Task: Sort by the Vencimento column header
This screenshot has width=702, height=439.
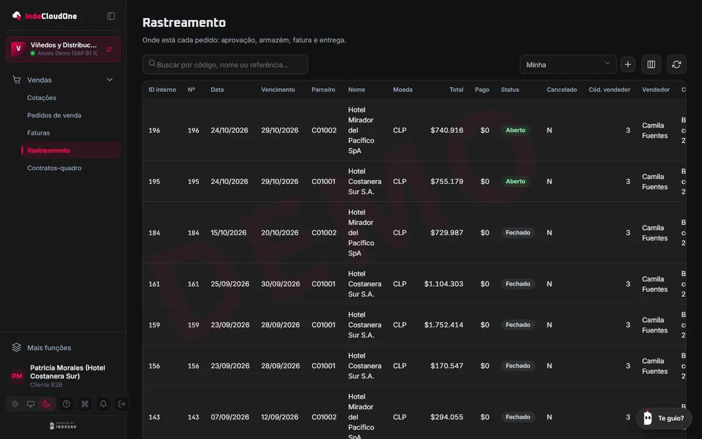Action: (278, 90)
